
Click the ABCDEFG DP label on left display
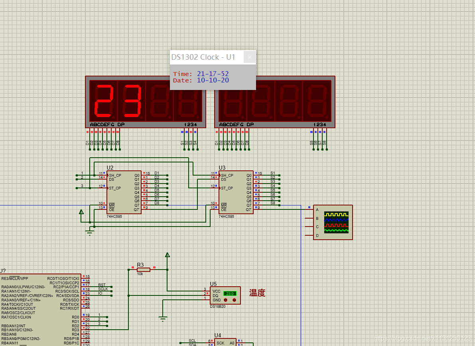pyautogui.click(x=107, y=125)
